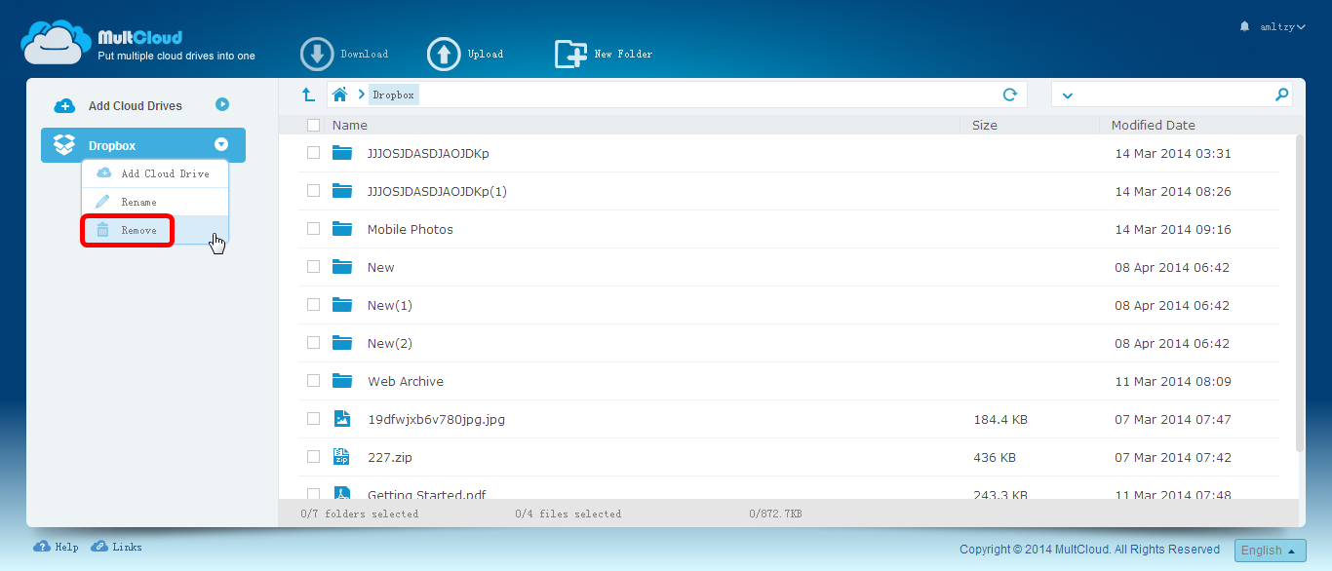Click folder icon of Web Archive
This screenshot has width=1332, height=571.
coord(341,381)
